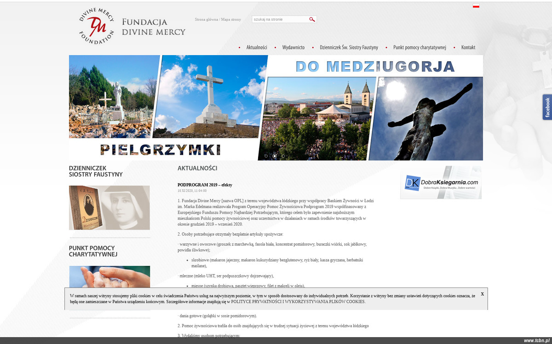The image size is (552, 344).
Task: Click the Pielgrzymki banner text
Action: 160,150
